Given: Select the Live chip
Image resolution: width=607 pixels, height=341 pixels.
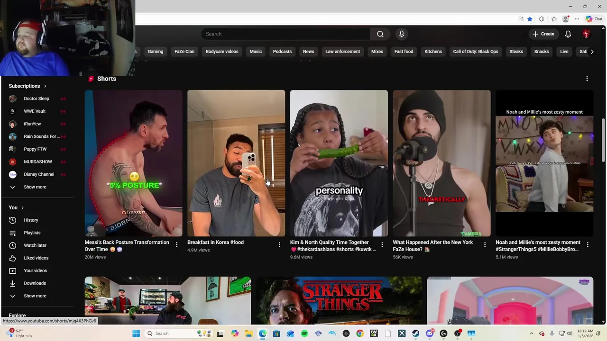Looking at the screenshot, I should tap(564, 52).
